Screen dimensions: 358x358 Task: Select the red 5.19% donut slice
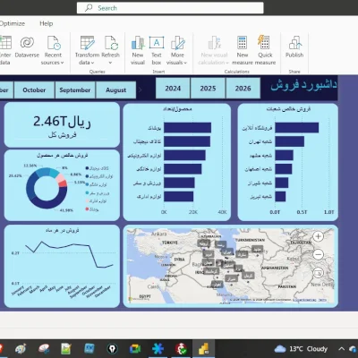tap(63, 183)
